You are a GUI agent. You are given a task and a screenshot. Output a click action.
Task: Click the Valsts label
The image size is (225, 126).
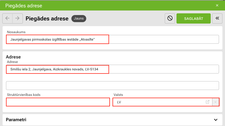(118, 95)
